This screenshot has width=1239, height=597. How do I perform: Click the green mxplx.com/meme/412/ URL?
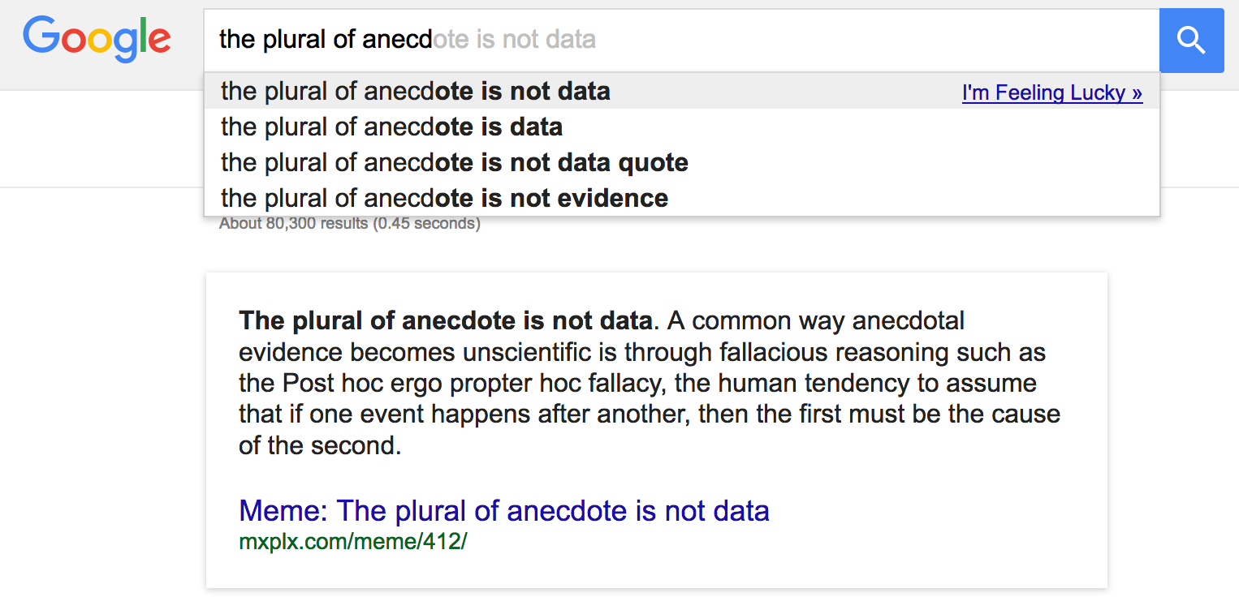352,542
